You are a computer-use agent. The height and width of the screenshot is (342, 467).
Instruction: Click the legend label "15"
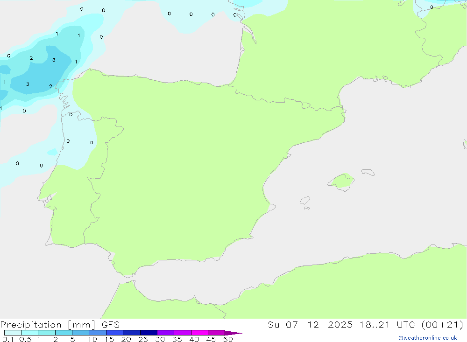tap(109, 339)
